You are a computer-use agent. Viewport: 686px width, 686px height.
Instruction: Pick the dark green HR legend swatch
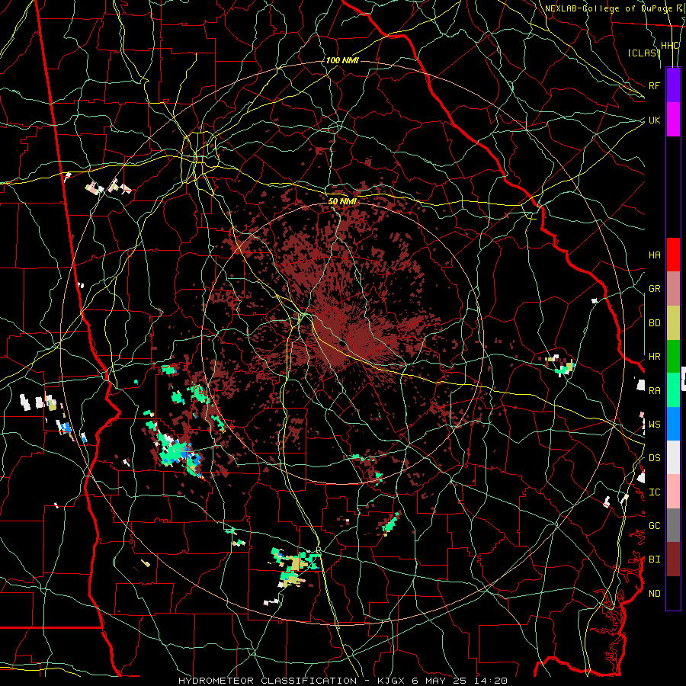pyautogui.click(x=673, y=357)
